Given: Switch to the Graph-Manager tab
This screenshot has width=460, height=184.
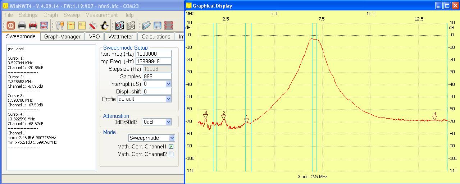Looking at the screenshot, I should [62, 37].
